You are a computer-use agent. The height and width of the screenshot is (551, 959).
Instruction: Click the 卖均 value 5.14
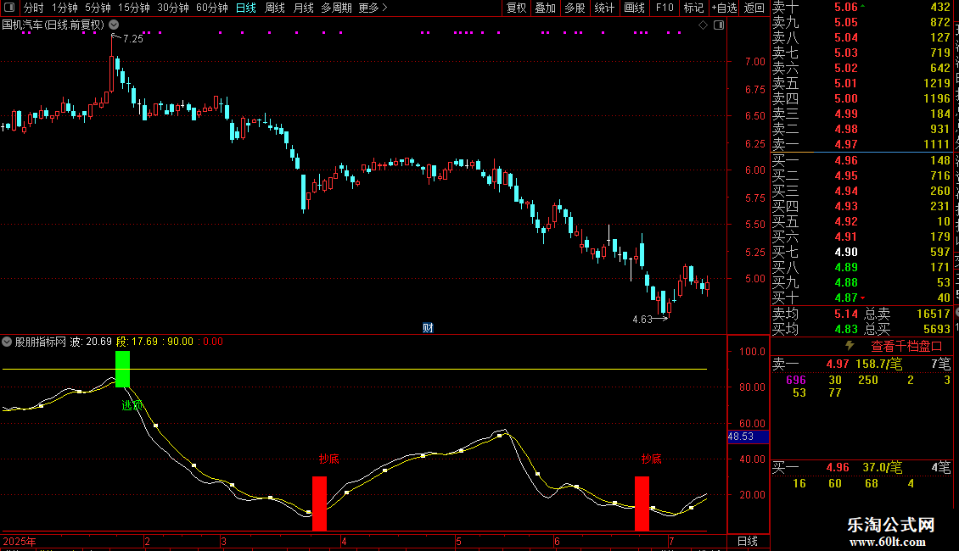point(846,314)
